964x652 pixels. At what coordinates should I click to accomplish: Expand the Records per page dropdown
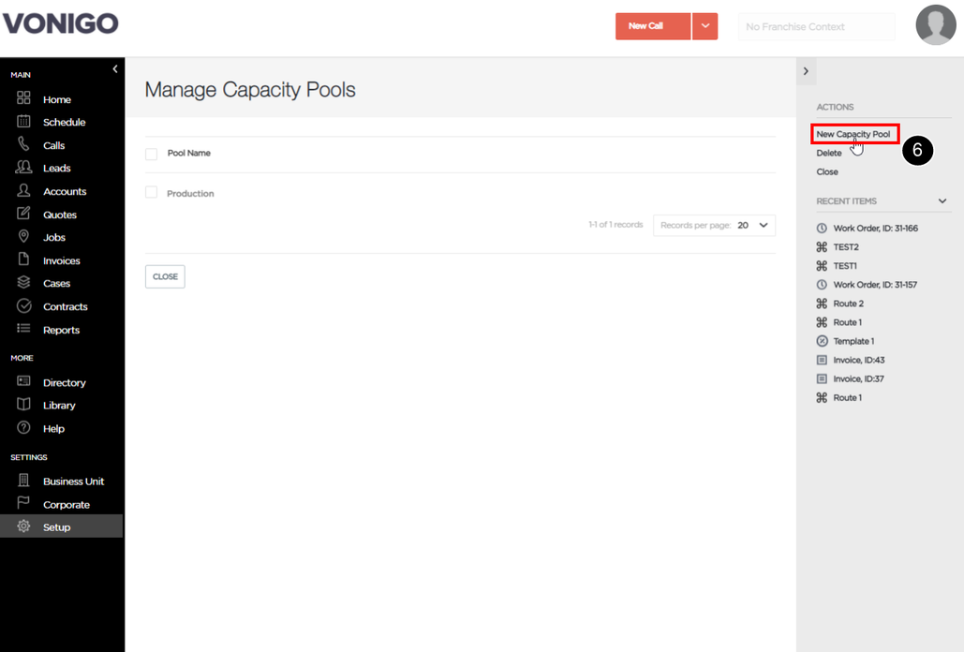715,226
